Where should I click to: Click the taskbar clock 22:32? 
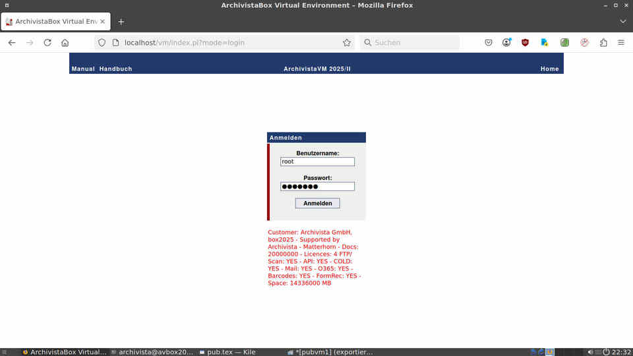click(x=621, y=352)
